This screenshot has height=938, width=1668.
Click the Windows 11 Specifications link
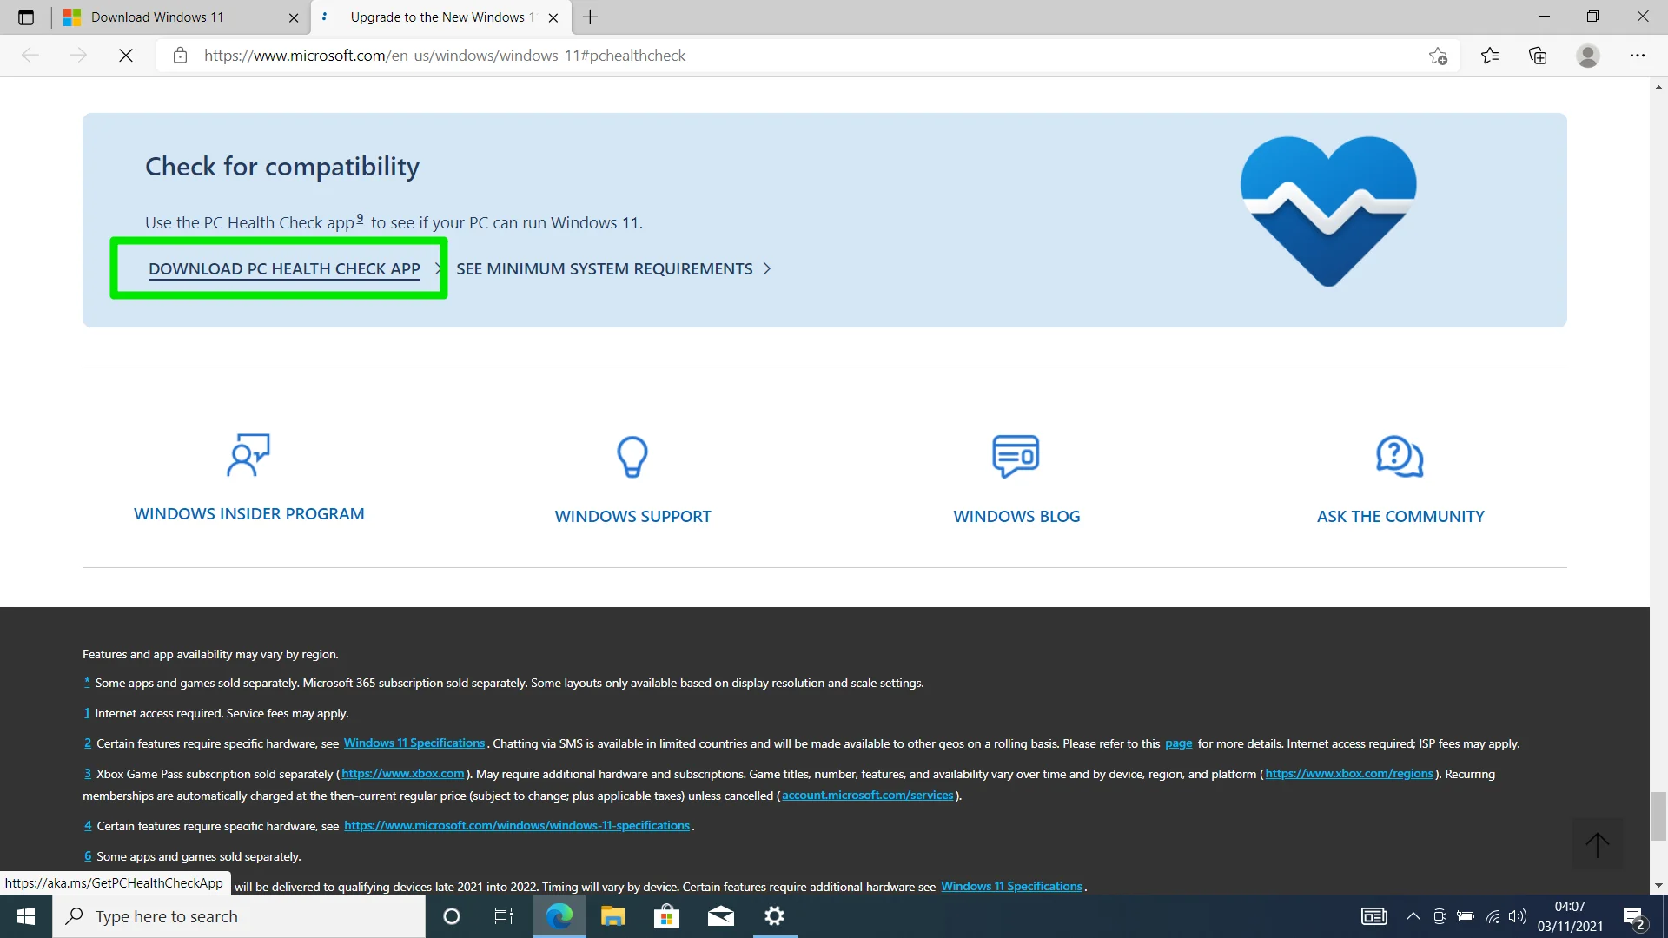pos(414,743)
